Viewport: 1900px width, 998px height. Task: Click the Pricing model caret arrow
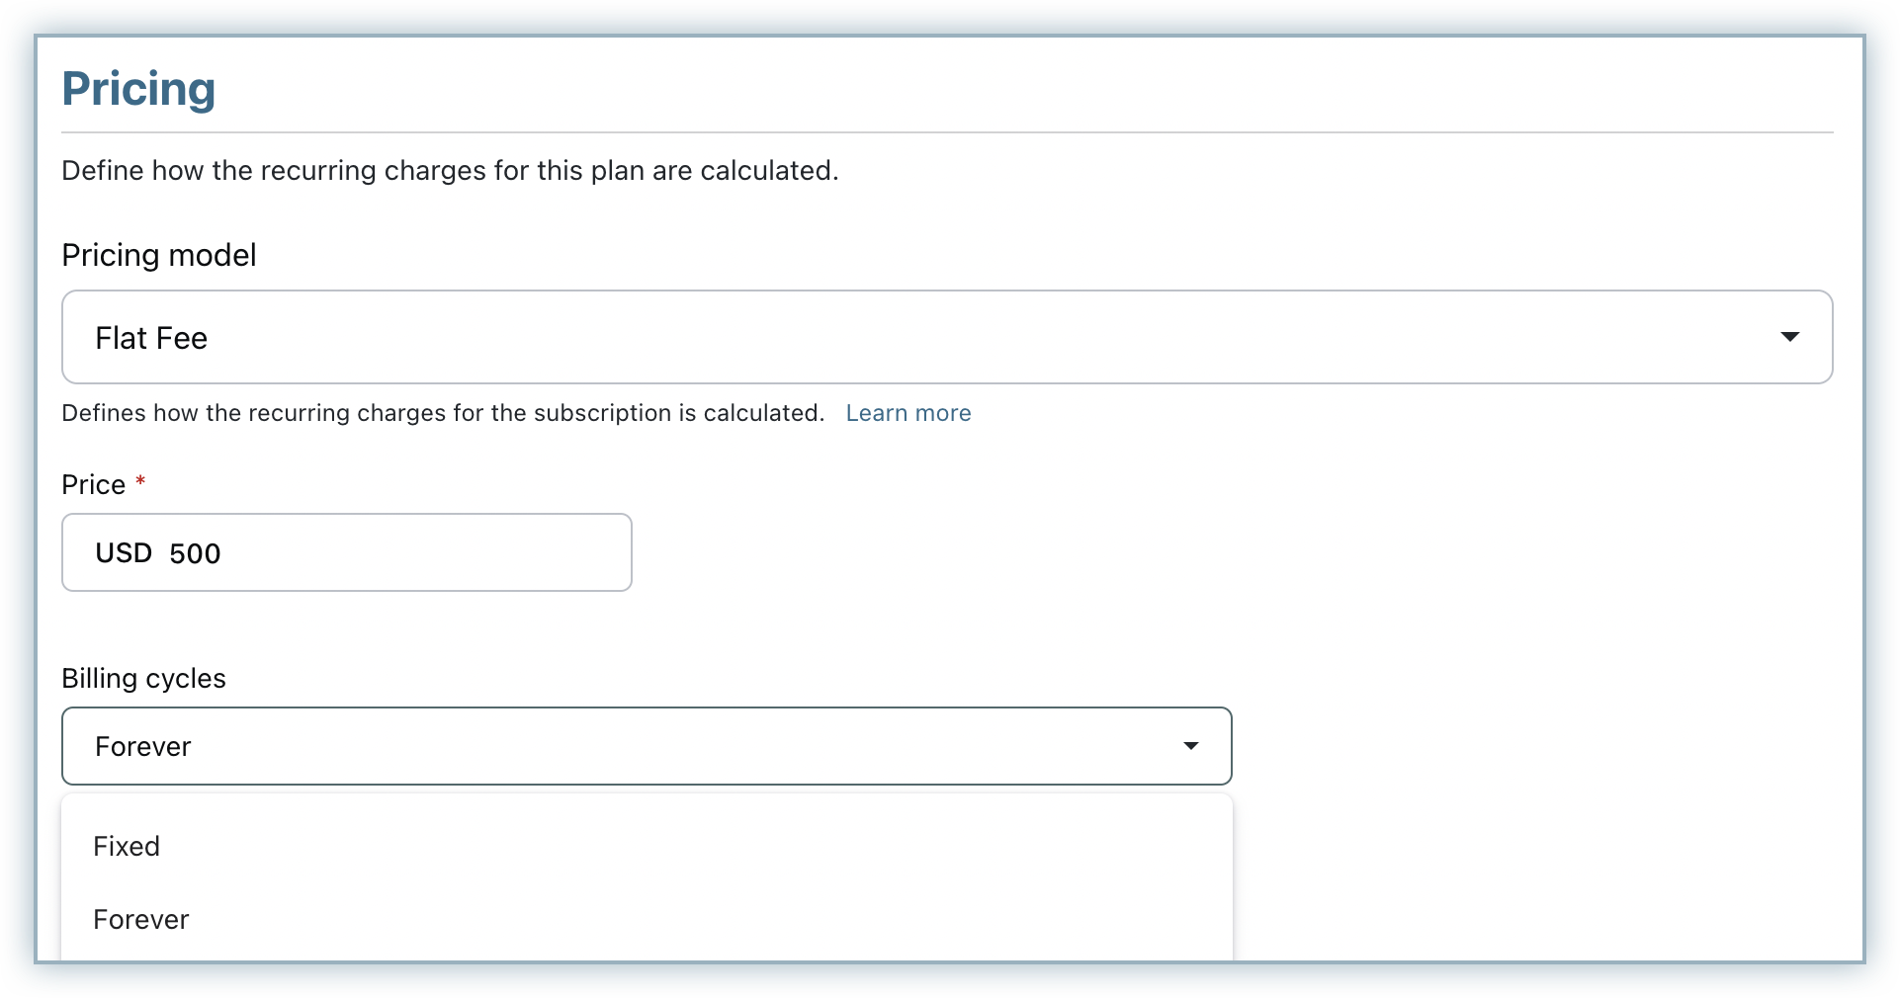[x=1788, y=337]
